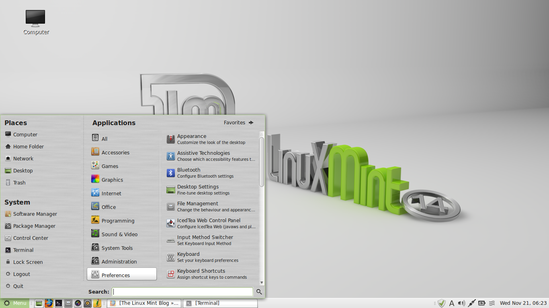The image size is (549, 308).
Task: Click the show desktop panel icon
Action: (x=39, y=303)
